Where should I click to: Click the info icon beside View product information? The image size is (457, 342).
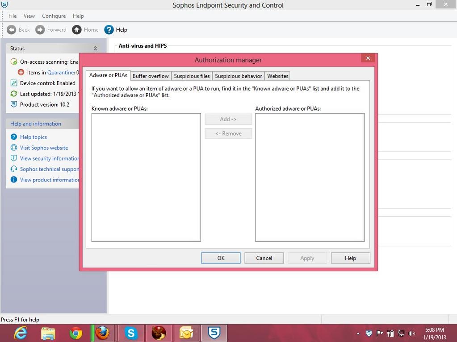[x=14, y=179]
